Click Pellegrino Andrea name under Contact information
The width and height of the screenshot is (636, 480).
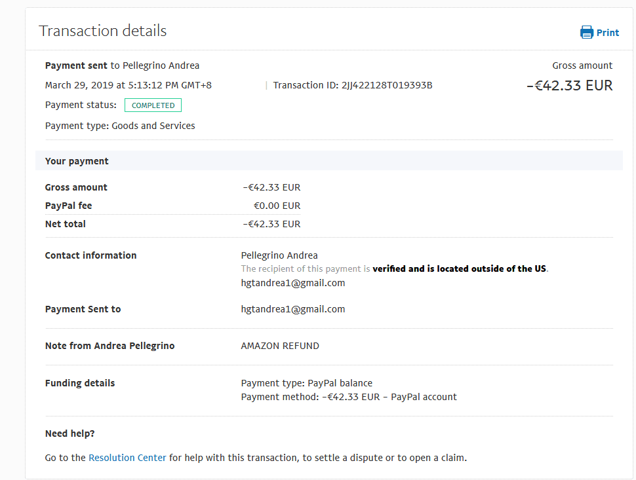tap(279, 255)
